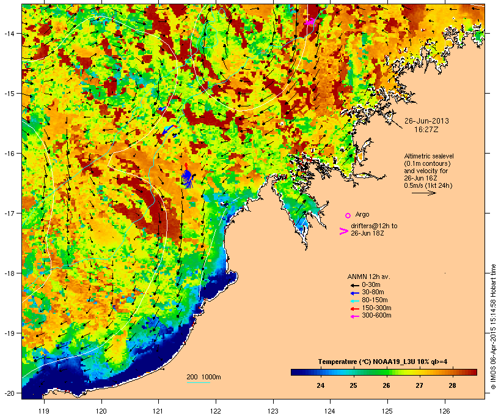
Task: Click the temperature color bar
Action: (x=384, y=372)
